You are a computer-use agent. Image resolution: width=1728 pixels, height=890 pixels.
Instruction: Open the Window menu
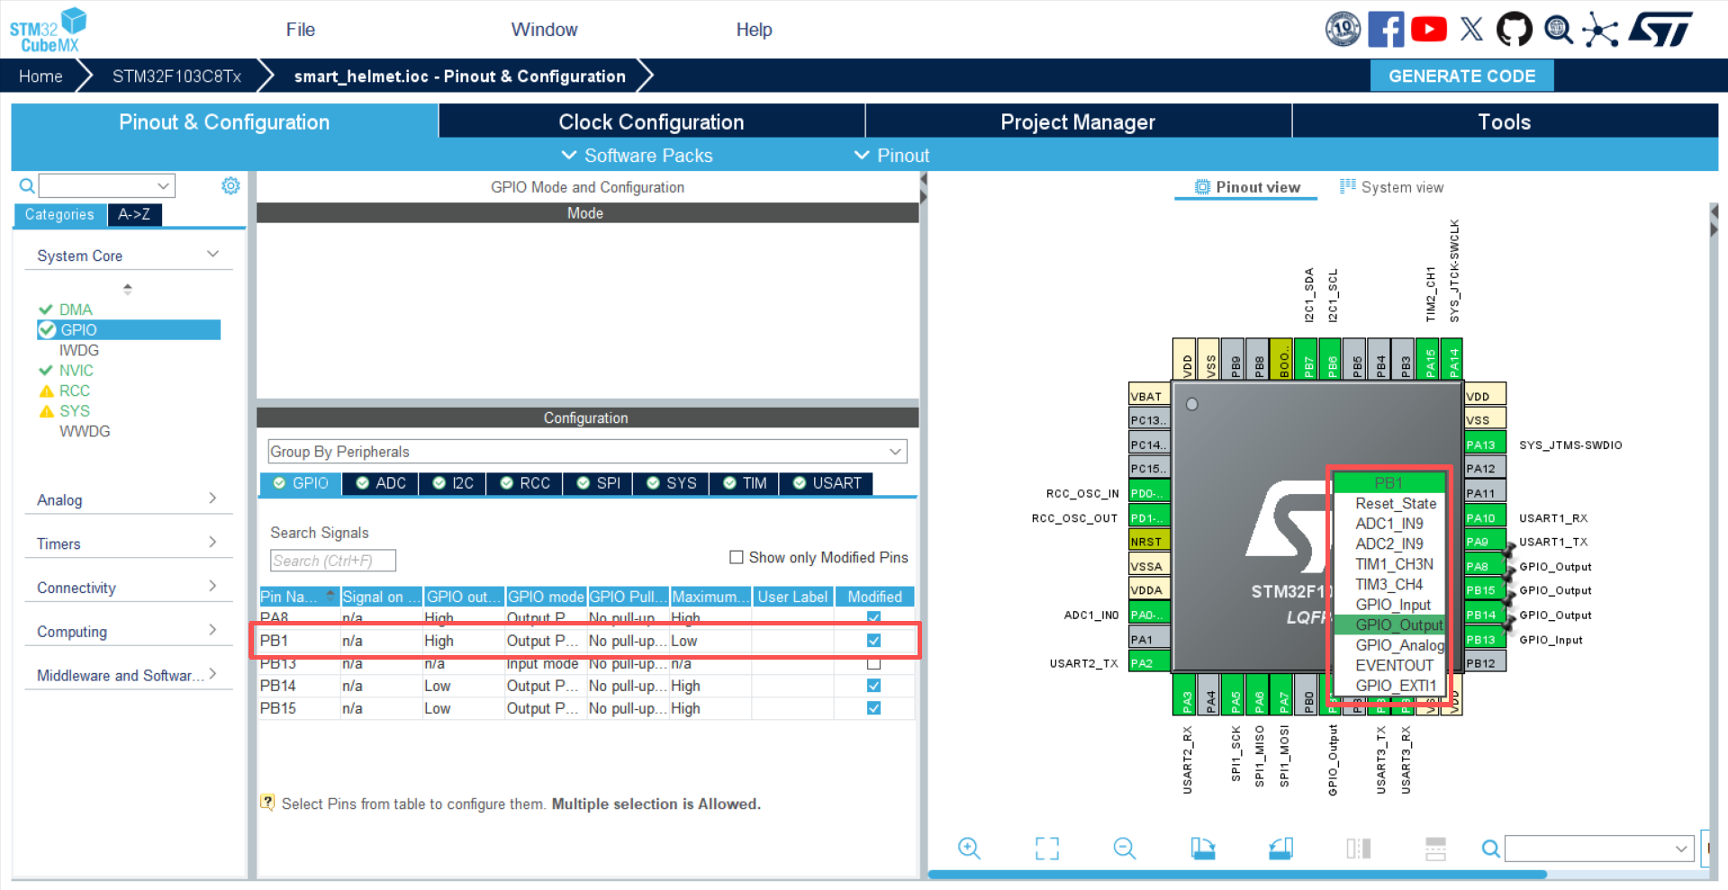545,30
